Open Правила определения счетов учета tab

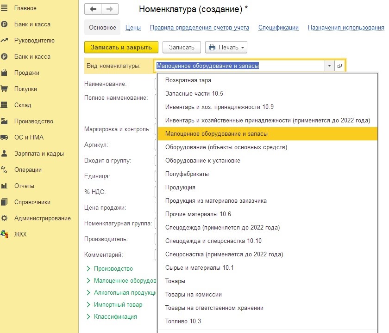pos(200,27)
